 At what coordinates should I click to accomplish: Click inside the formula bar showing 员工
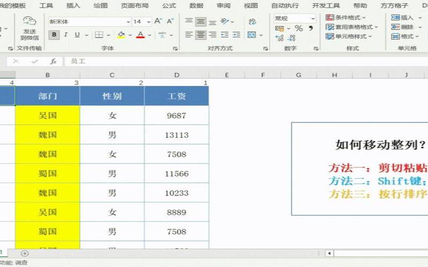246,61
